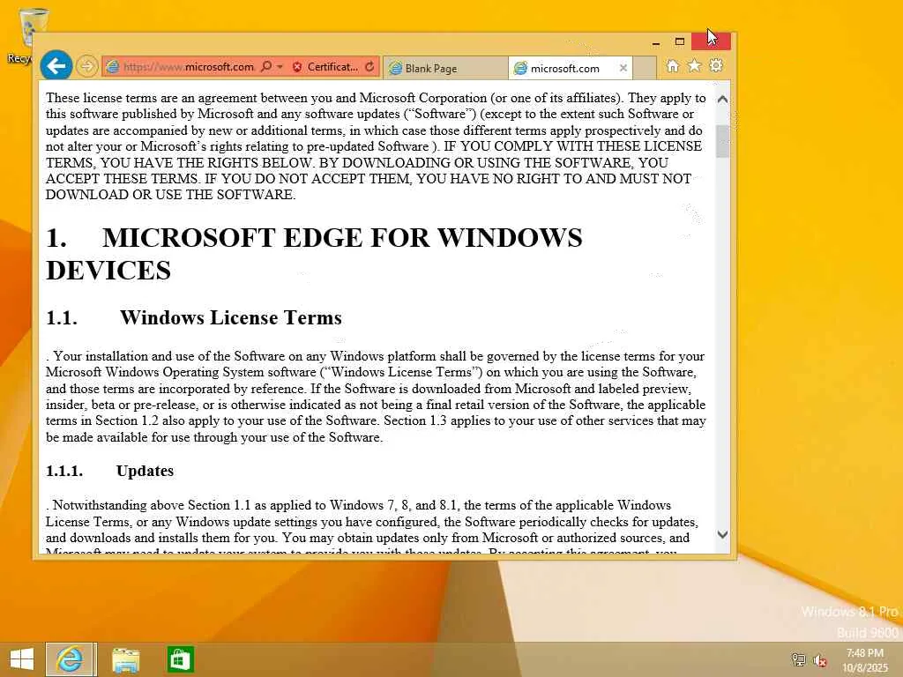The width and height of the screenshot is (903, 677).
Task: Click the network status tray icon
Action: click(798, 659)
